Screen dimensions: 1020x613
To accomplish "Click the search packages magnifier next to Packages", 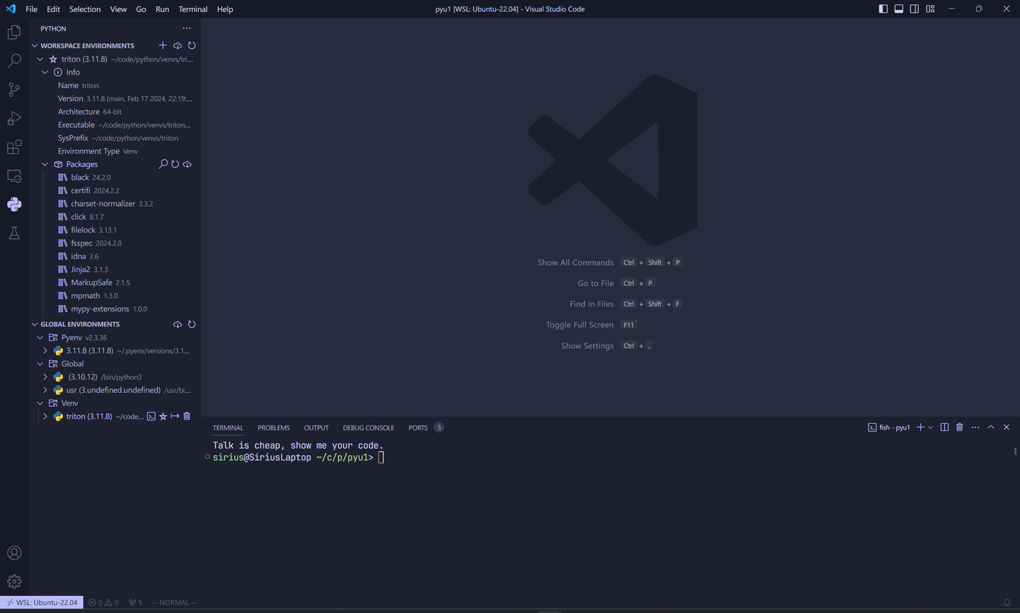I will click(163, 164).
